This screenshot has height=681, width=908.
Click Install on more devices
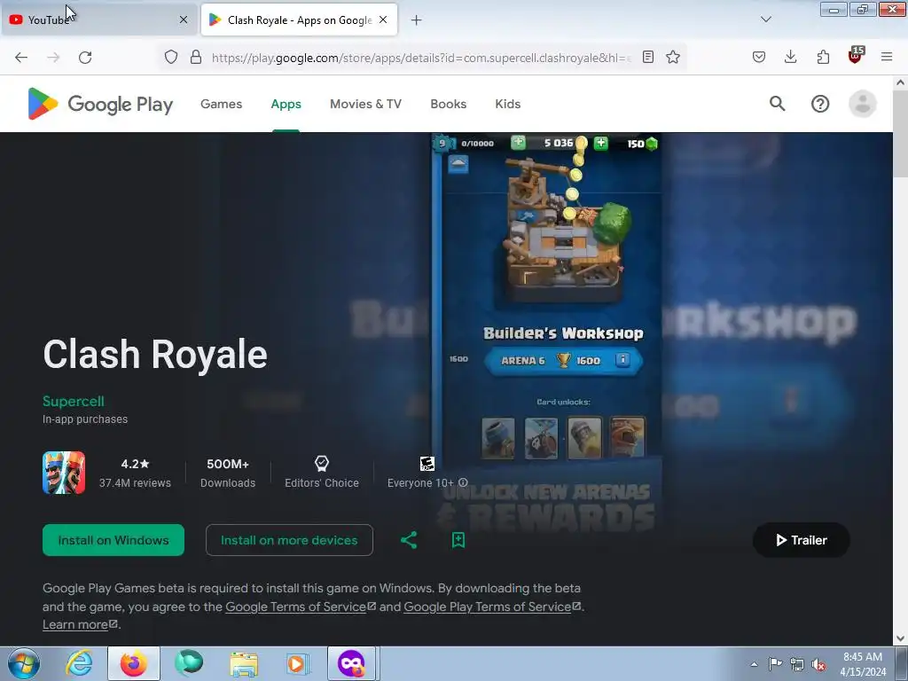pyautogui.click(x=289, y=540)
